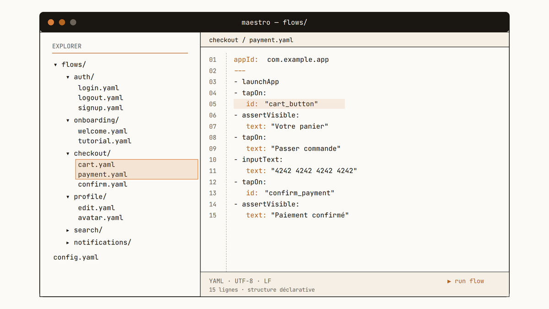
Task: Click the run flow button
Action: 466,281
